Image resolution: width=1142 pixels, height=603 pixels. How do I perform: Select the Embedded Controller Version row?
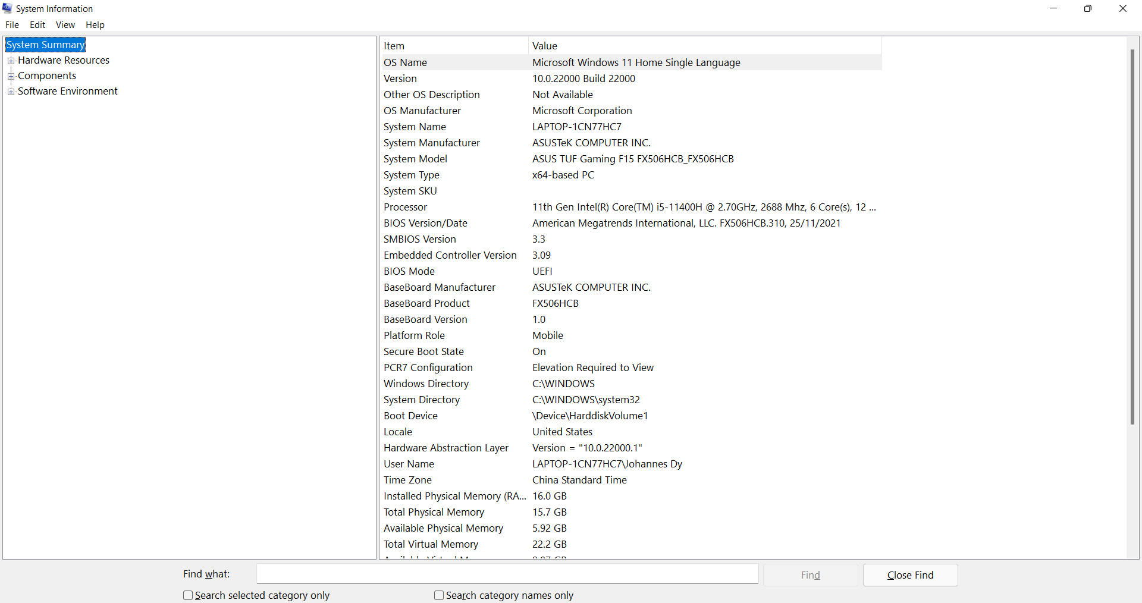630,255
